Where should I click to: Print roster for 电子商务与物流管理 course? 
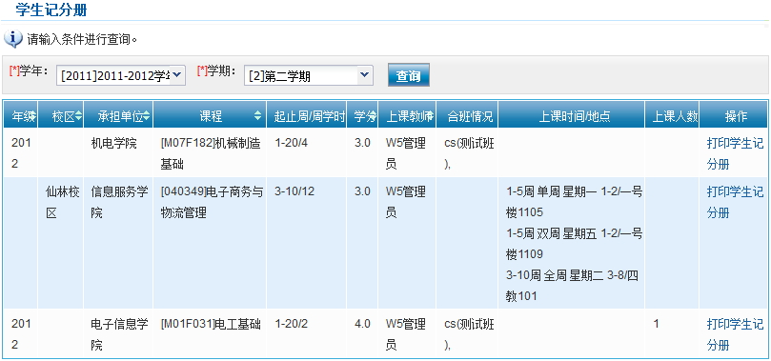735,202
